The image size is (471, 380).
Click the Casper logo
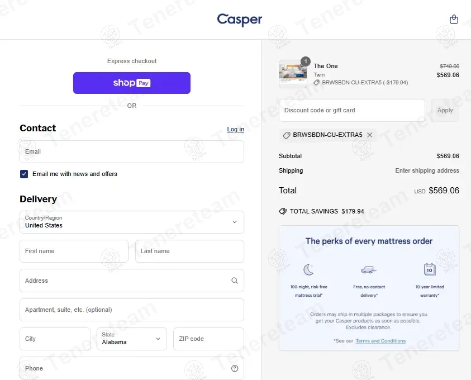click(240, 20)
